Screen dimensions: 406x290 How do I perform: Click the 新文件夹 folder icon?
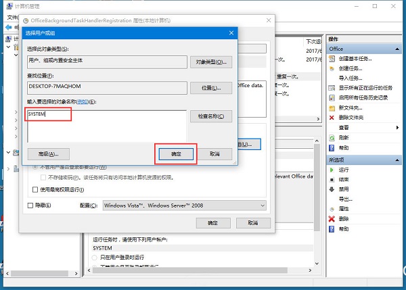tap(332, 107)
